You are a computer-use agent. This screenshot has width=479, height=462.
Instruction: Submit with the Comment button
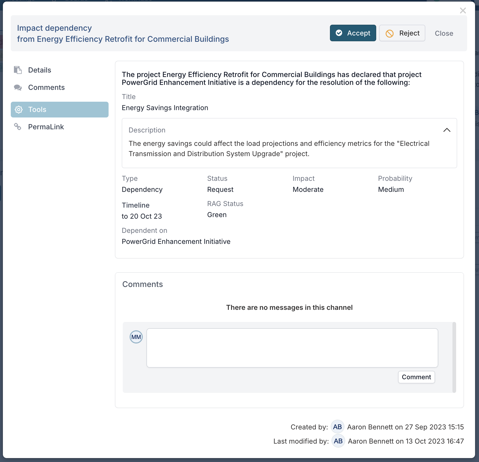point(416,377)
